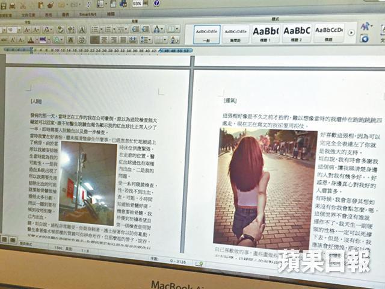The width and height of the screenshot is (385, 289).
Task: Pick the text highlight color
Action: (43, 40)
